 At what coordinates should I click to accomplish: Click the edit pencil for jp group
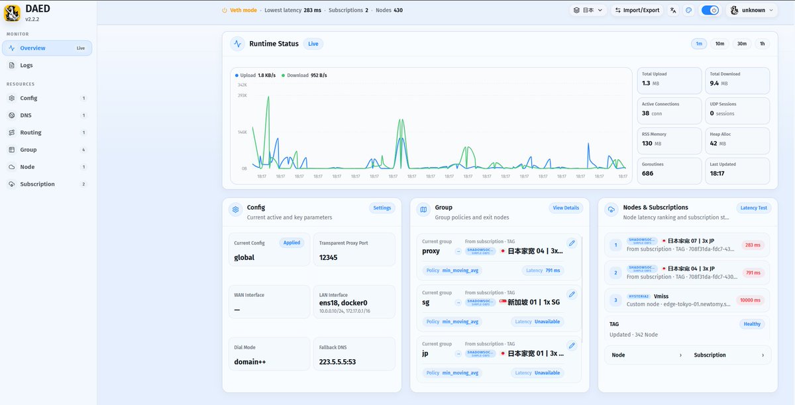[572, 345]
